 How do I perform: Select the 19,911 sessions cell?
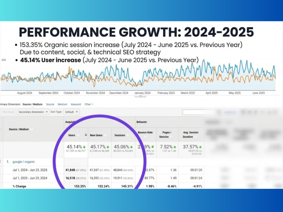click(123, 178)
